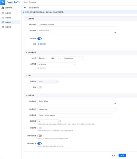Click the round icon inside the description box
Viewport: 137px width, 159px height.
point(115,33)
